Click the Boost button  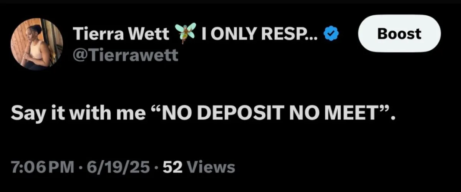[x=399, y=34]
